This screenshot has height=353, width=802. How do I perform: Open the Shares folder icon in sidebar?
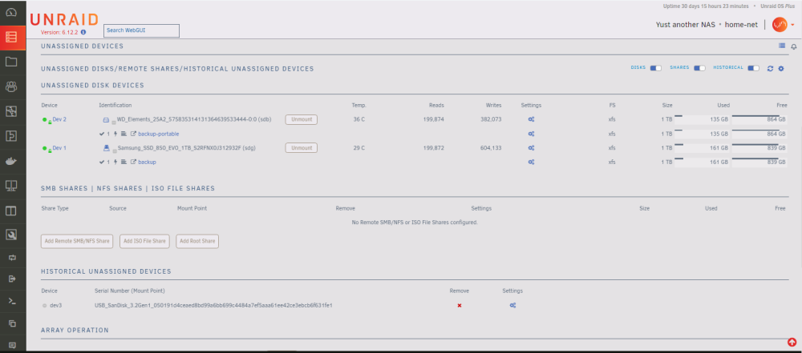(x=11, y=62)
